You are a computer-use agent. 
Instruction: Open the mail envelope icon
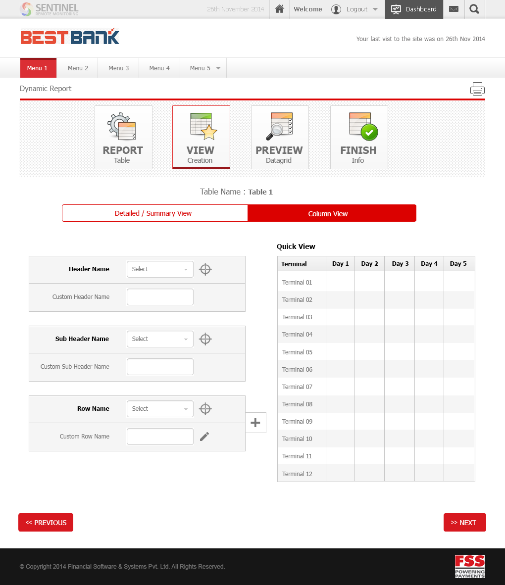(454, 9)
